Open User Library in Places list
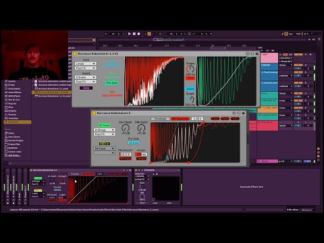 click(13, 137)
